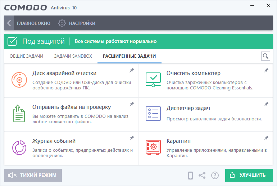Click description about COMODO Cleaning Essentials
The height and width of the screenshot is (186, 277).
[210, 85]
